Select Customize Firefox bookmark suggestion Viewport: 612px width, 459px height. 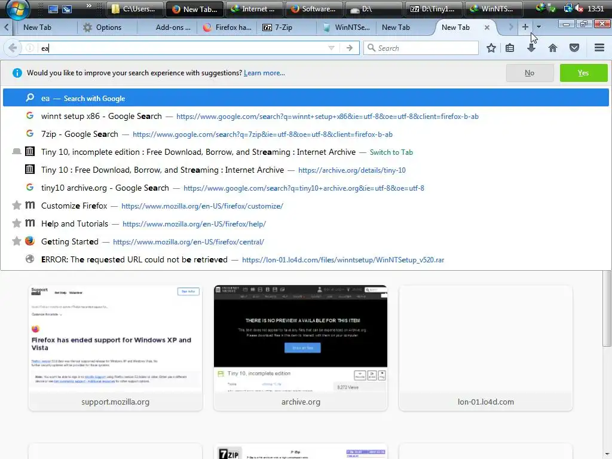click(305, 206)
